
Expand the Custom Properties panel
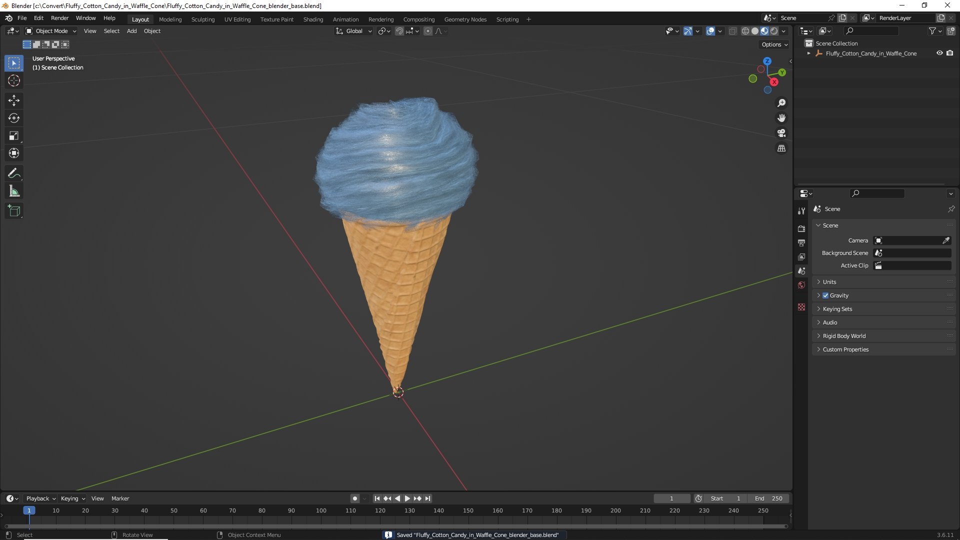[883, 349]
